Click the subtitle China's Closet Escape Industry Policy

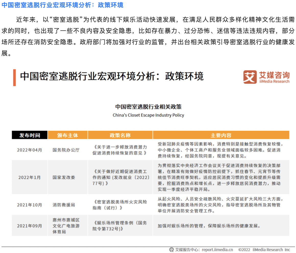(x=148, y=115)
